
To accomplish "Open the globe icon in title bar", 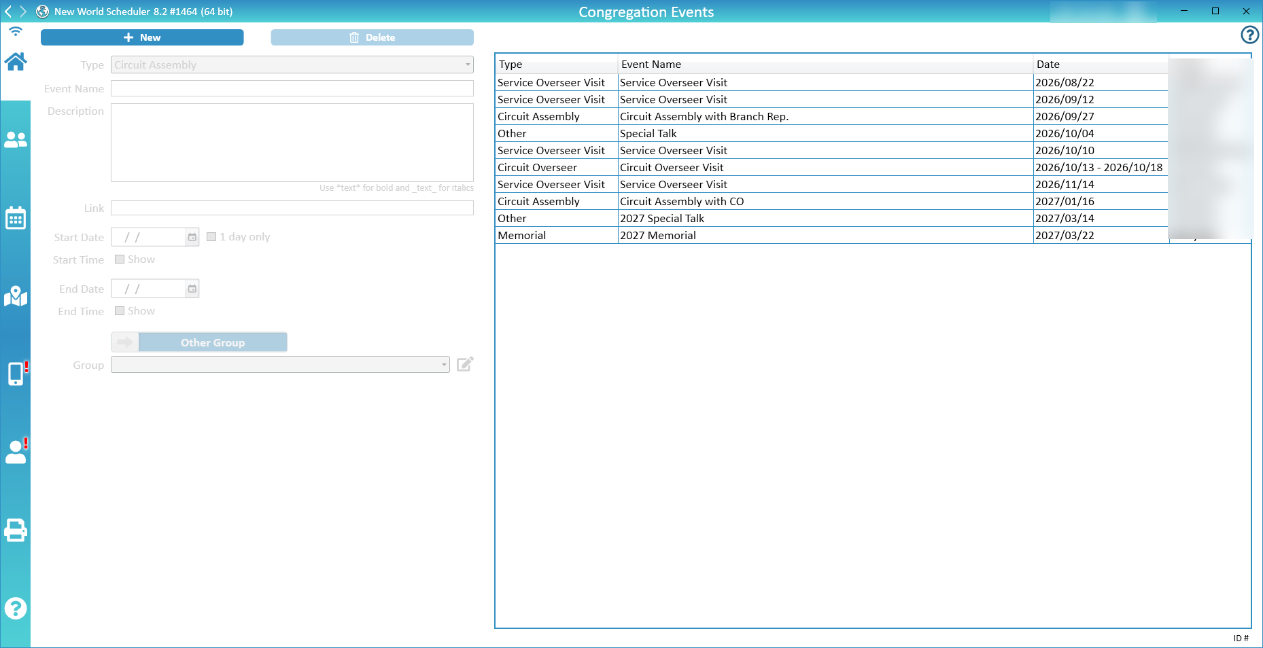I will point(42,12).
